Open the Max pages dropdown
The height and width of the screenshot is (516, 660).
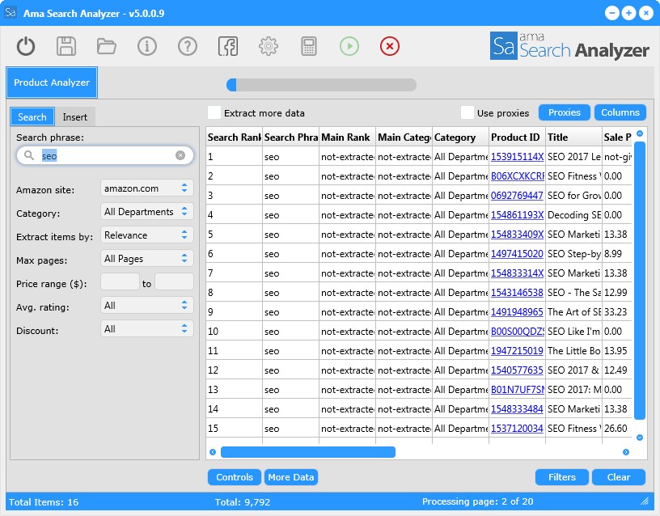147,259
